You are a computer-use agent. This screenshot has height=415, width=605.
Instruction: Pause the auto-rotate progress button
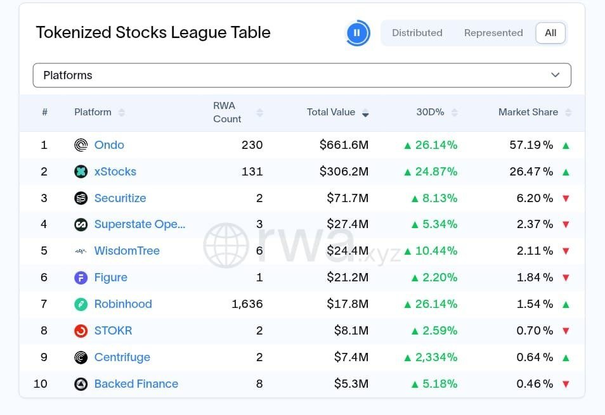[357, 33]
